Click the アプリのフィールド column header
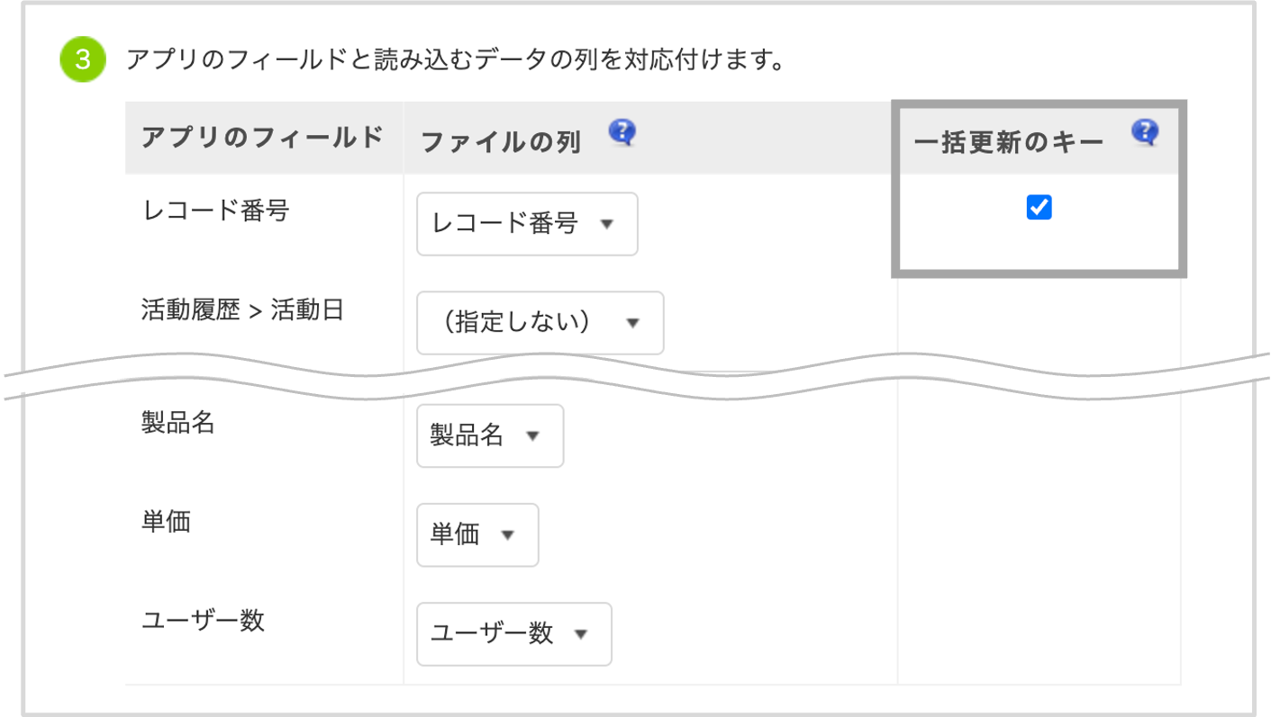 262,138
